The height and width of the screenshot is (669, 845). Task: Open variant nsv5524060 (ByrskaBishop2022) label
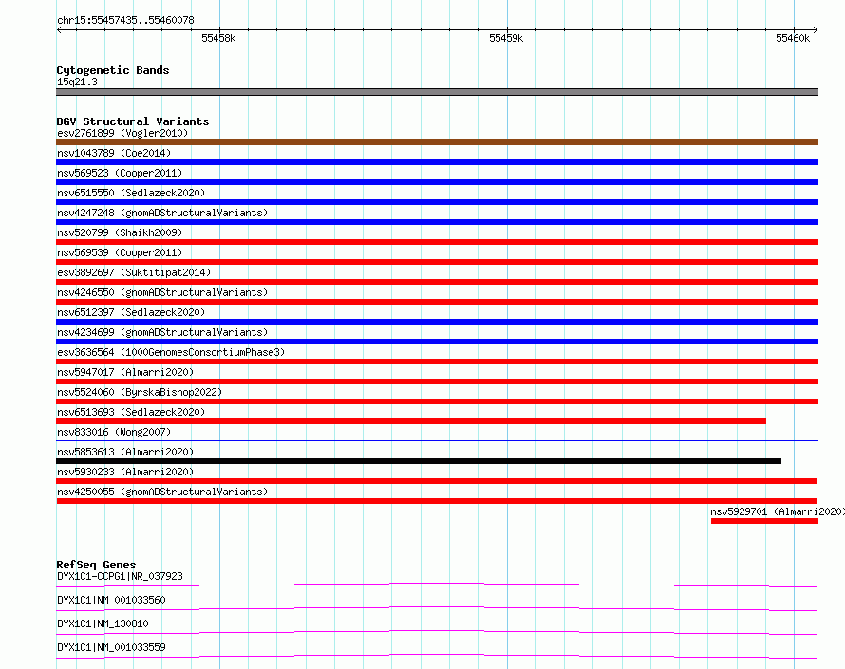140,392
